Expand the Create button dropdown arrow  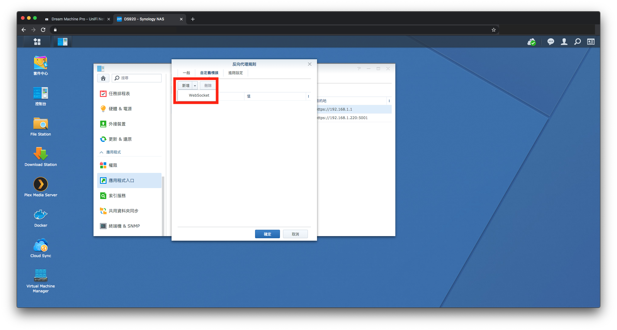click(x=195, y=86)
